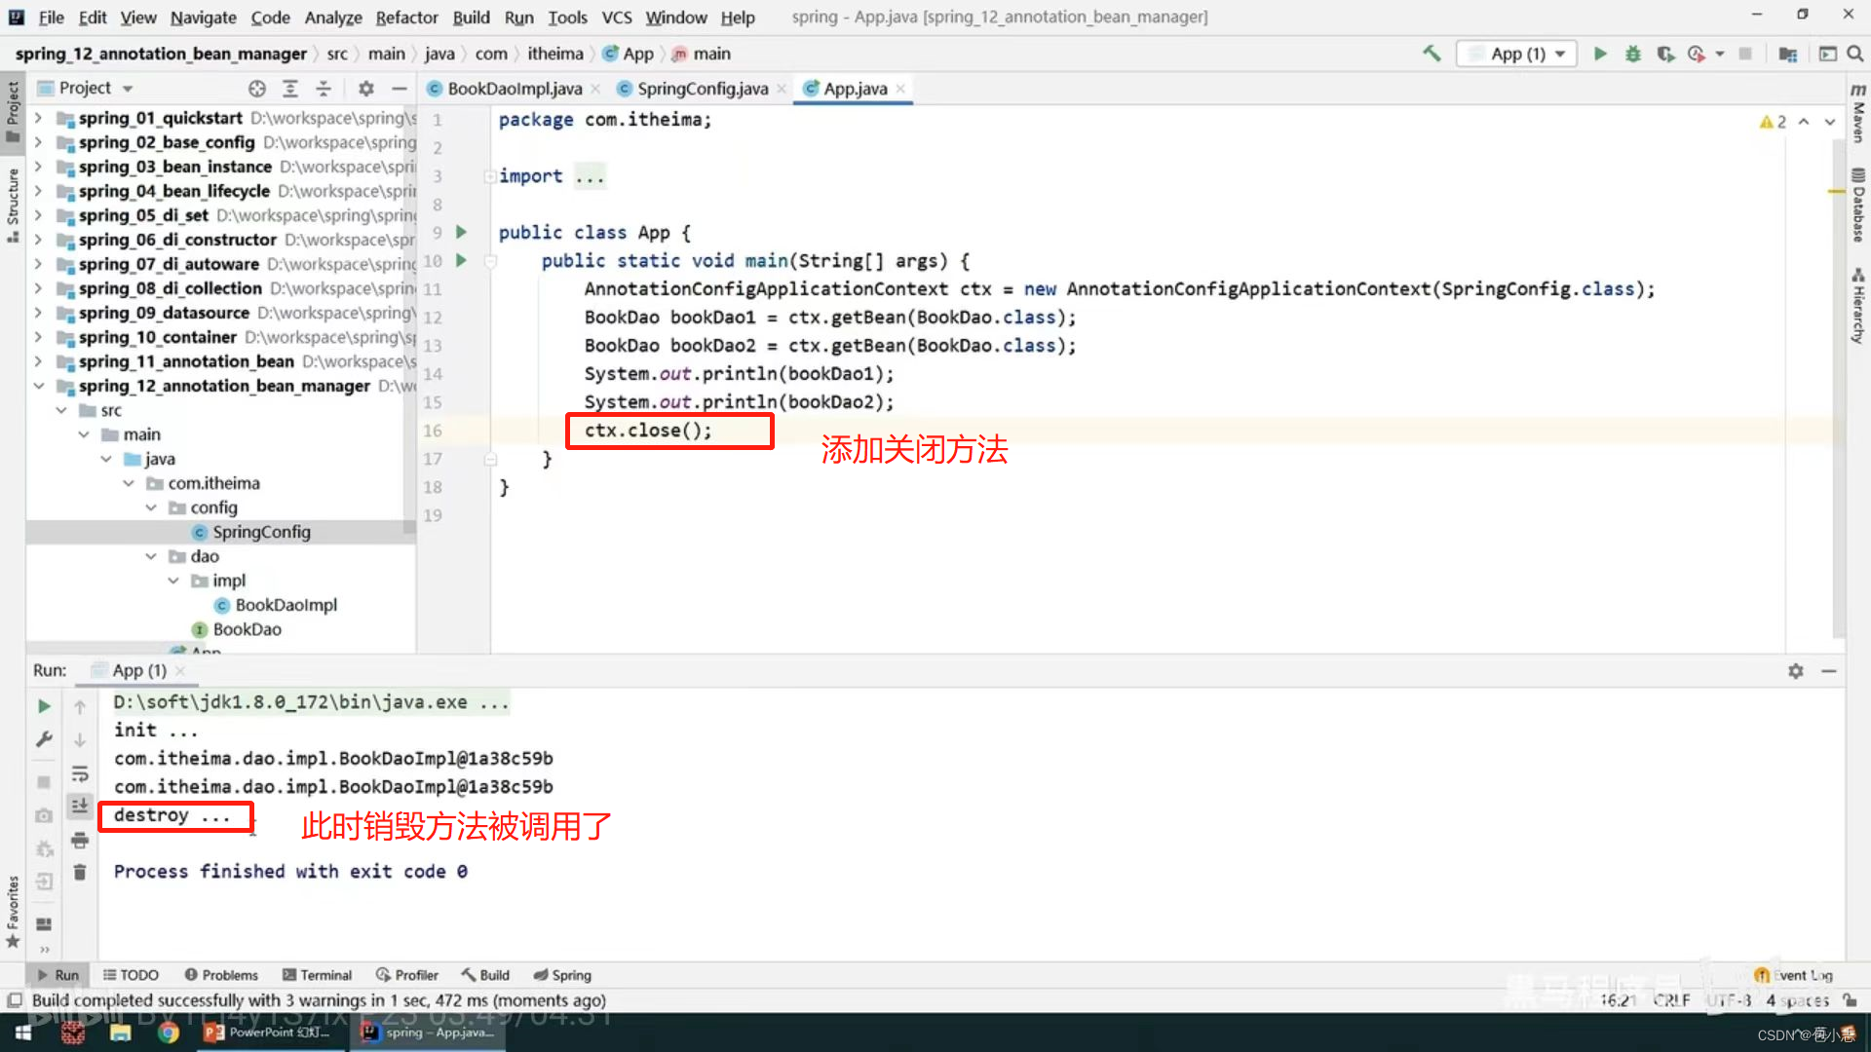Click the warnings indicator in editor
This screenshot has height=1052, width=1871.
point(1773,122)
